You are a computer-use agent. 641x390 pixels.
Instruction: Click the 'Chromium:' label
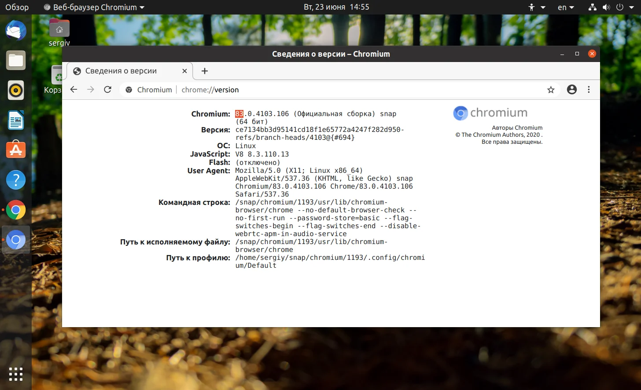pos(211,114)
